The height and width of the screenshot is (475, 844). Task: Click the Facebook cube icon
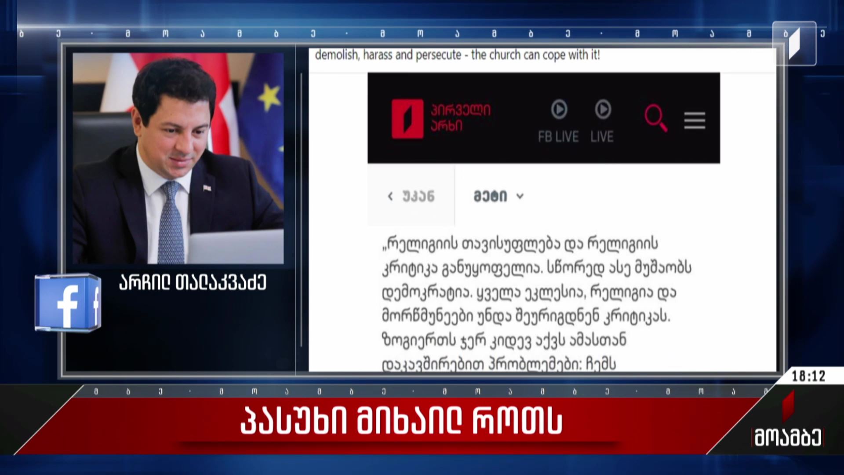tap(68, 303)
